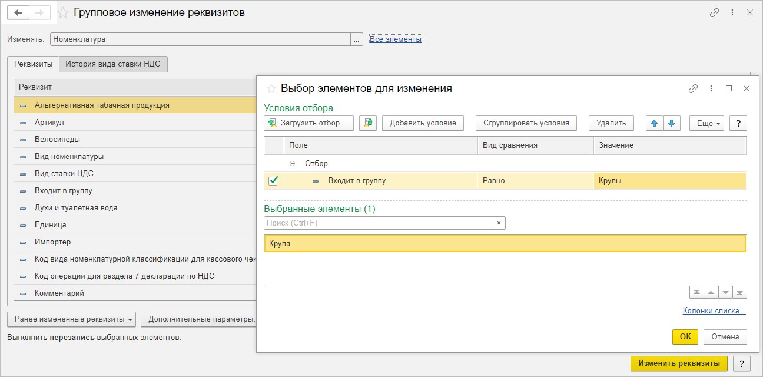Viewport: 763px width, 377px height.
Task: Open the Все элементы link
Action: coord(396,39)
